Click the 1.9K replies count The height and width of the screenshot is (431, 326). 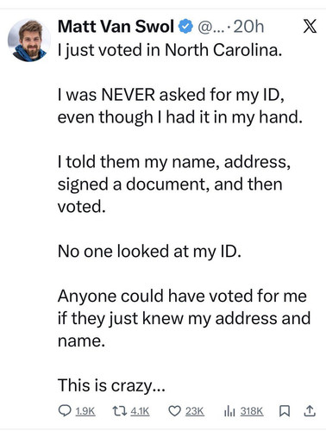(85, 411)
